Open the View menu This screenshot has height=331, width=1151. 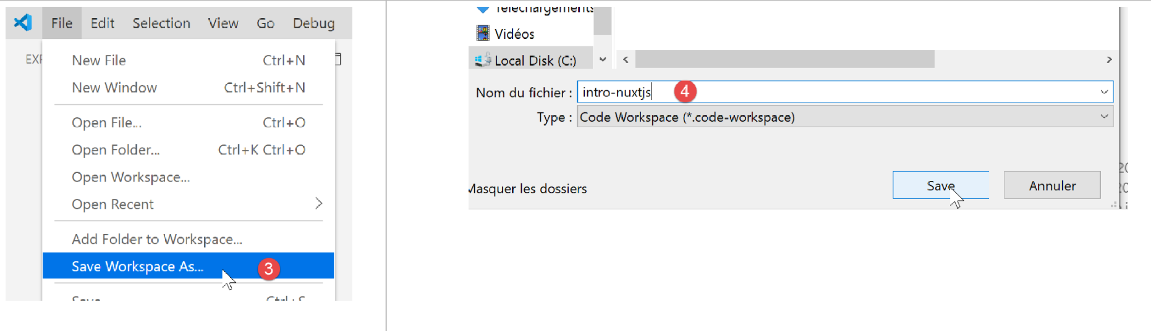tap(223, 23)
